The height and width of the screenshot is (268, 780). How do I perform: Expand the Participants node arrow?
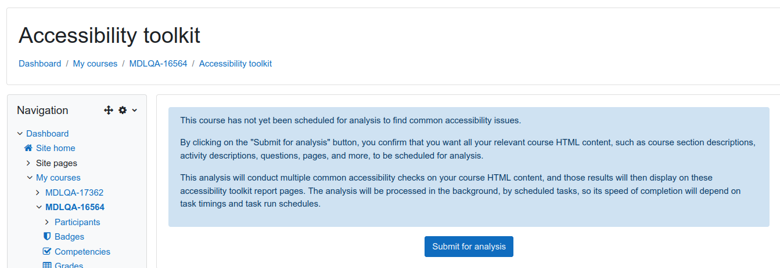(48, 222)
